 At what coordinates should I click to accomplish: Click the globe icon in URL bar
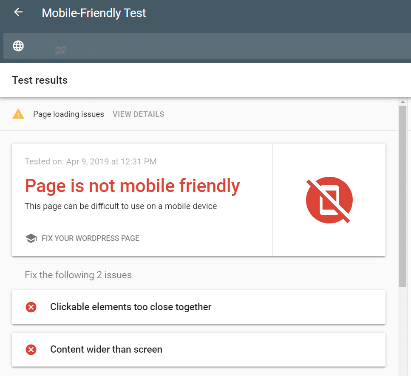point(18,46)
